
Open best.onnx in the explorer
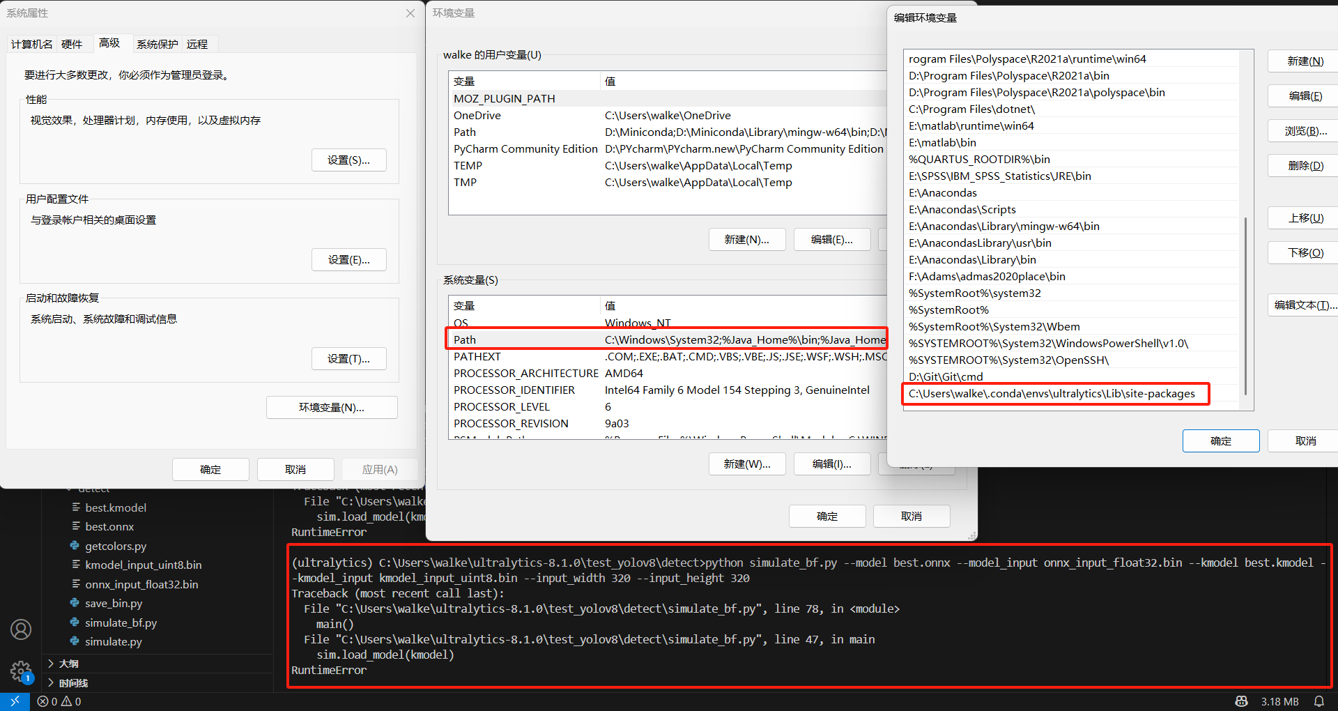pos(109,526)
